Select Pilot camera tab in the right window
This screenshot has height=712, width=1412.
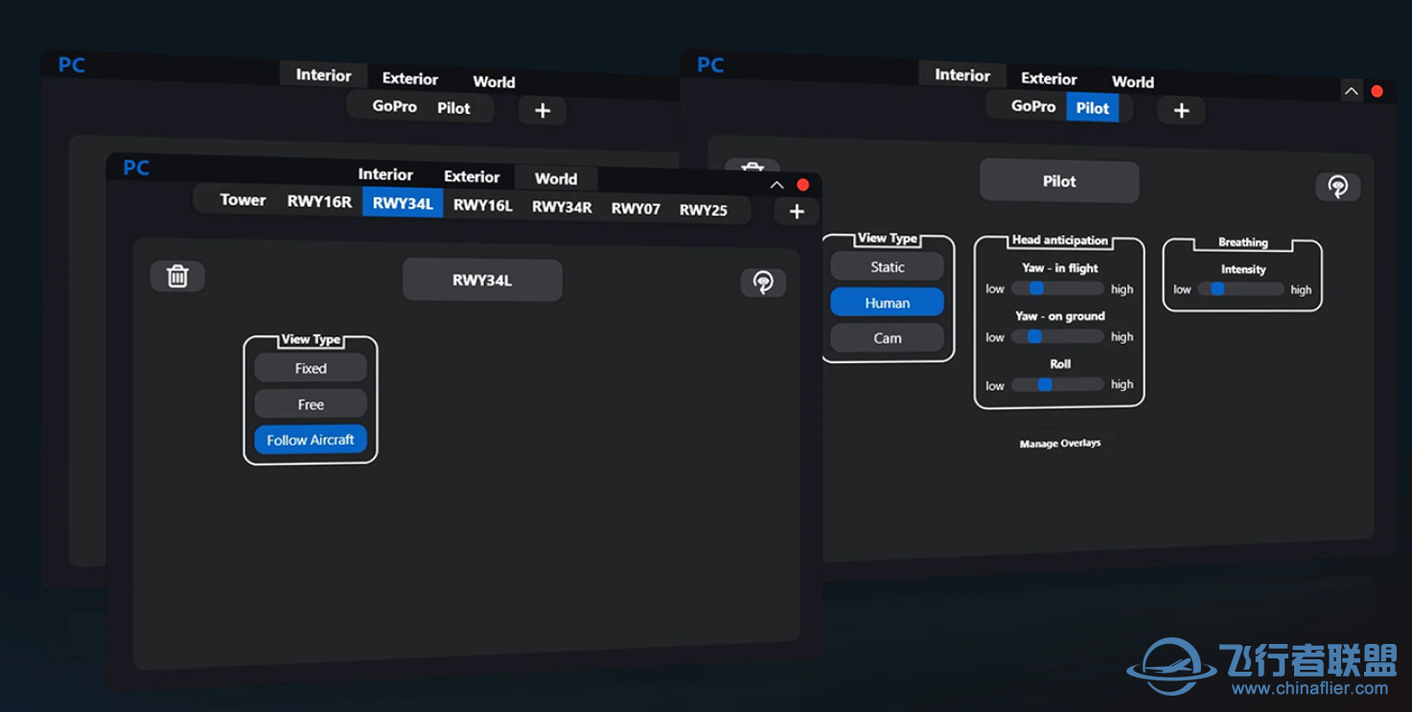tap(1092, 107)
